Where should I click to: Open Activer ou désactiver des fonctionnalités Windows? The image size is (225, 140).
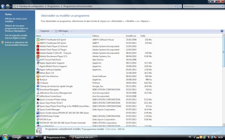click(16, 44)
